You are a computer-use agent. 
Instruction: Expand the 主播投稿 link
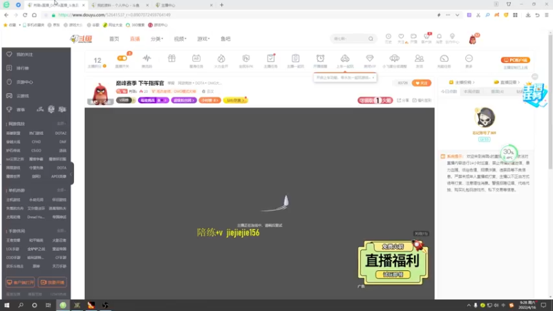(462, 82)
